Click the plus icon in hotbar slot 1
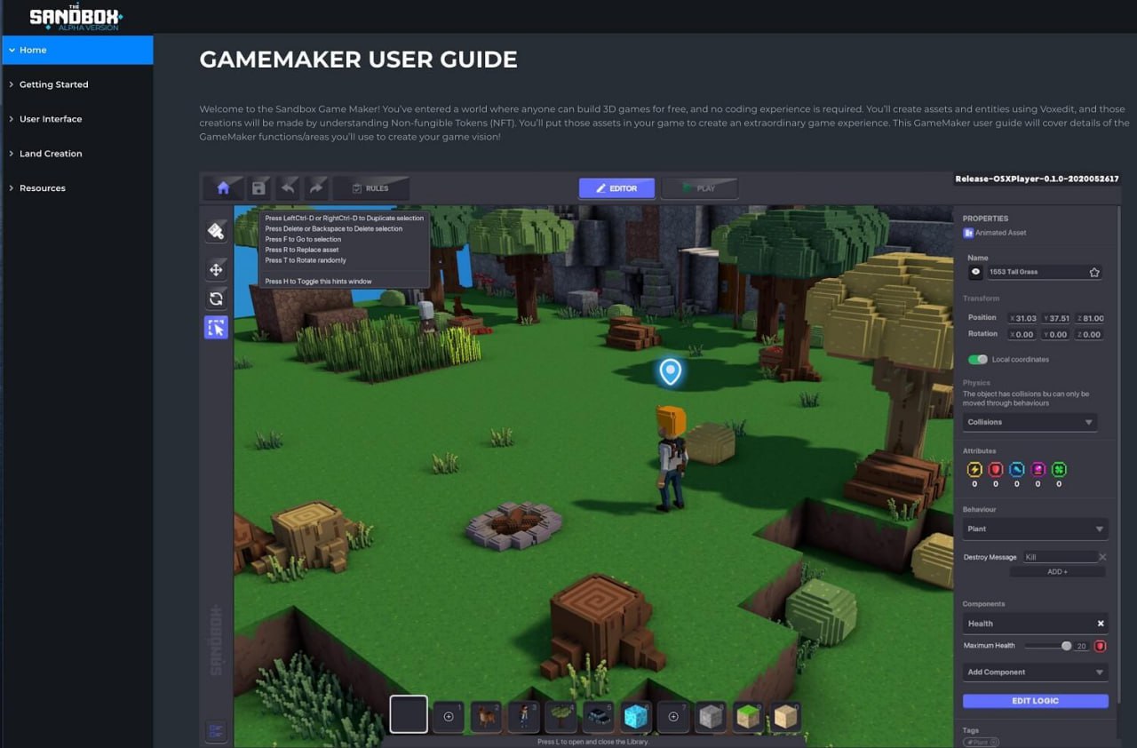The height and width of the screenshot is (748, 1137). pos(449,716)
